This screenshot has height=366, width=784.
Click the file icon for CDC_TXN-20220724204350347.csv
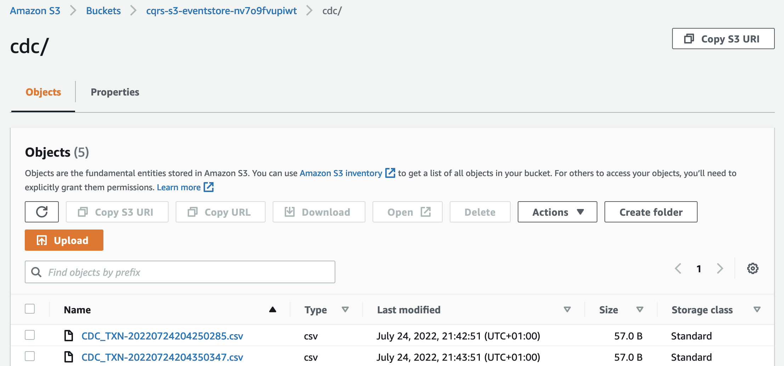(x=68, y=357)
